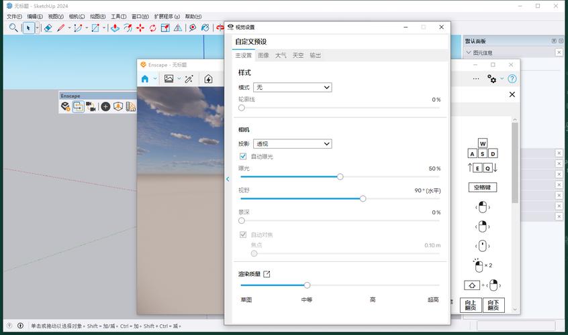Open the help question mark in Enscape window
This screenshot has height=335, width=568.
point(512,78)
